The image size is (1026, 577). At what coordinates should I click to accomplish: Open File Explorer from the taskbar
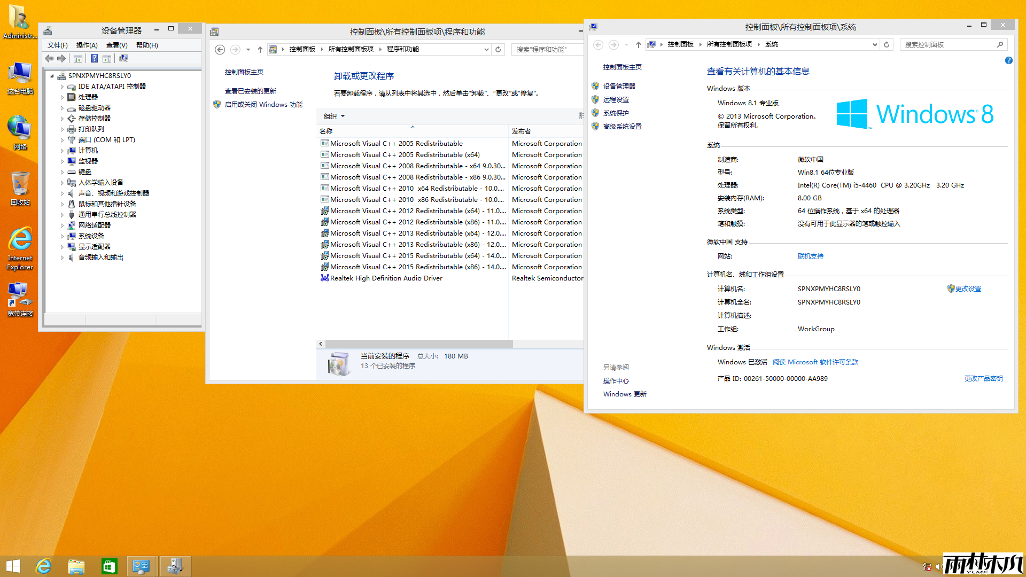pyautogui.click(x=76, y=566)
